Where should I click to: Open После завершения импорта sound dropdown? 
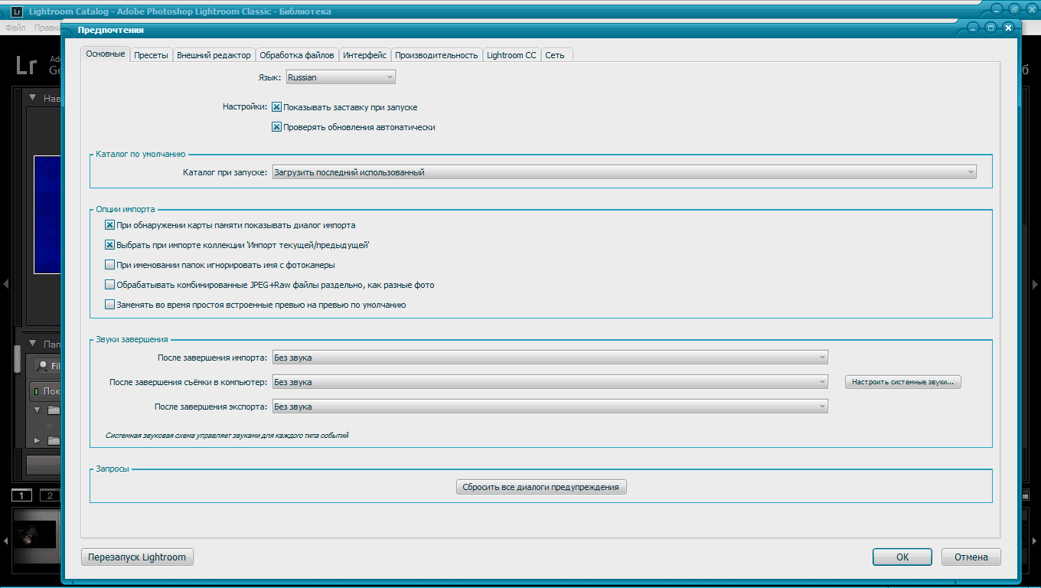550,358
